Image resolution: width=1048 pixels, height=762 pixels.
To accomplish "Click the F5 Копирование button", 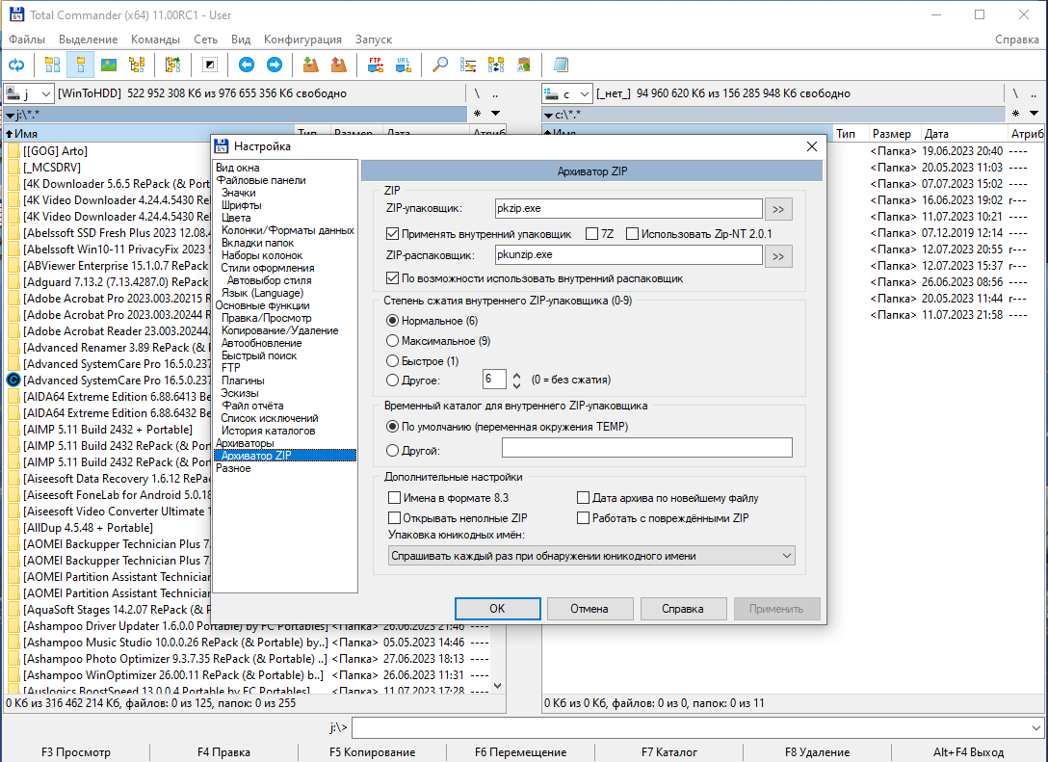I will [x=372, y=752].
